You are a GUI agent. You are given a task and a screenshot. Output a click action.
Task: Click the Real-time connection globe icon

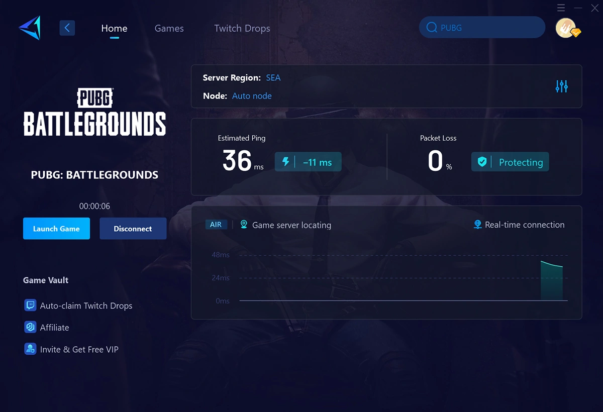(x=476, y=225)
